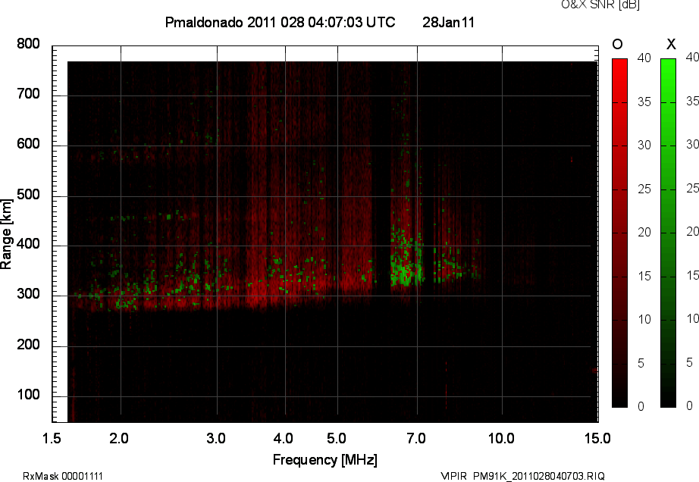This screenshot has width=699, height=482.
Task: Click the 4.0 frequency axis label
Action: click(x=284, y=438)
